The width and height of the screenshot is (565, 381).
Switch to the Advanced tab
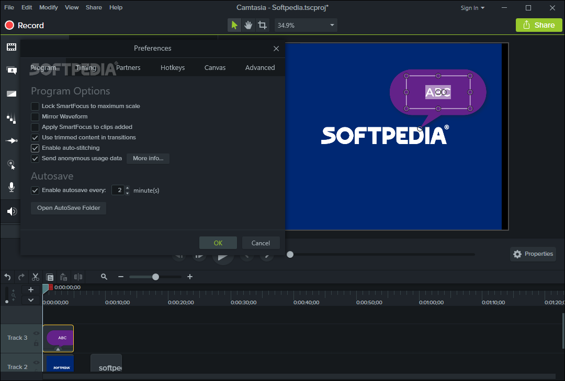click(x=260, y=67)
